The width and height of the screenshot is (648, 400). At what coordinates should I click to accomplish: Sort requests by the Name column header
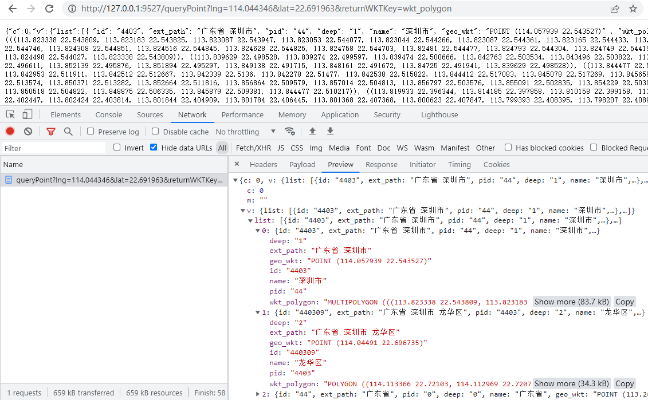[x=114, y=164]
